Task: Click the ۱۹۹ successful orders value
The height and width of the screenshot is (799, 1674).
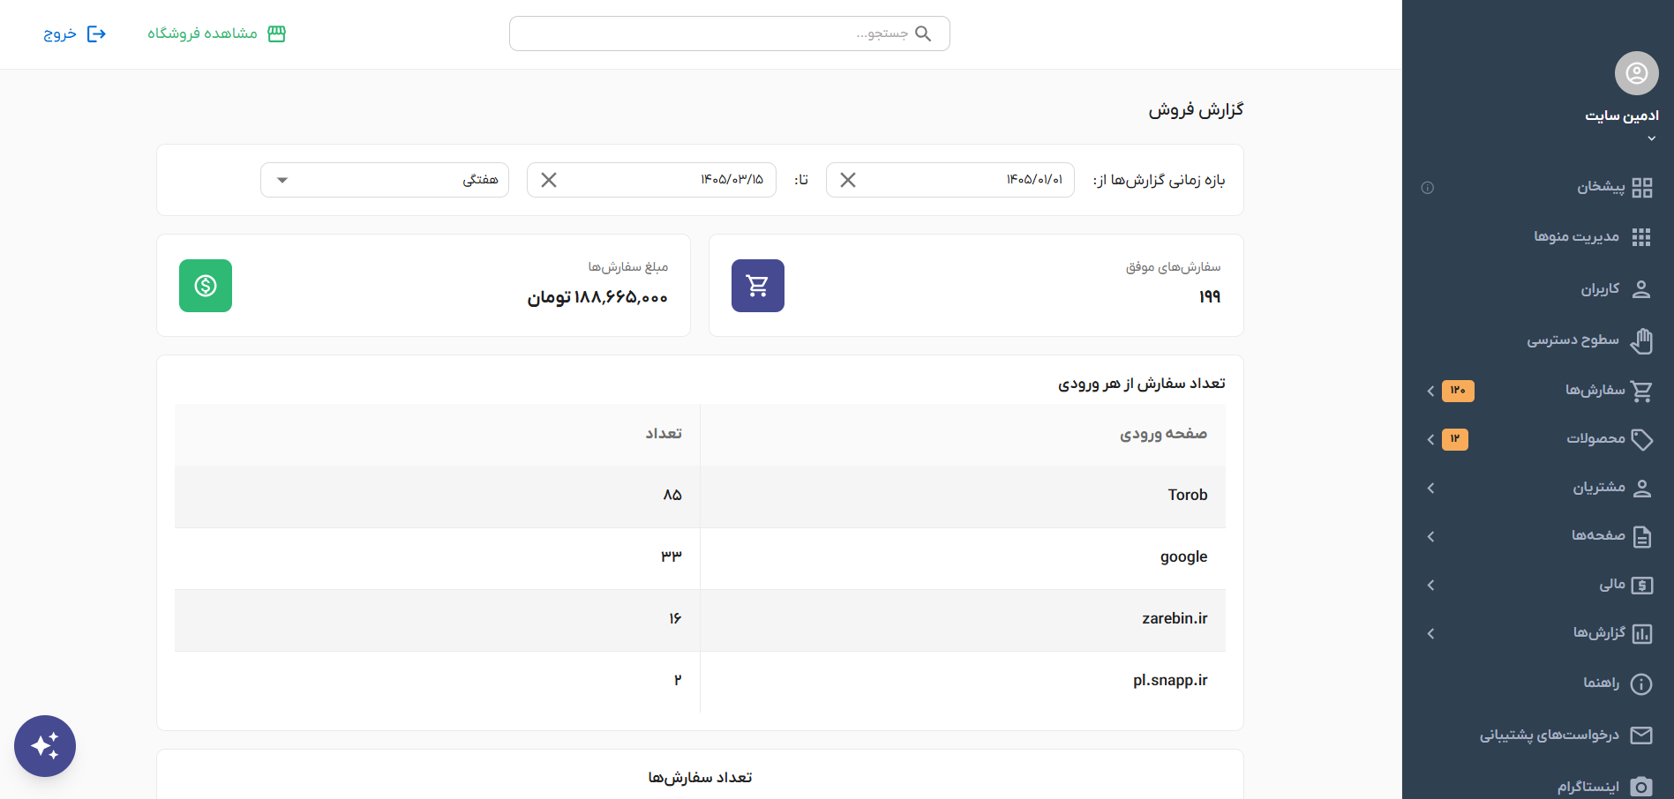Action: point(1210,297)
